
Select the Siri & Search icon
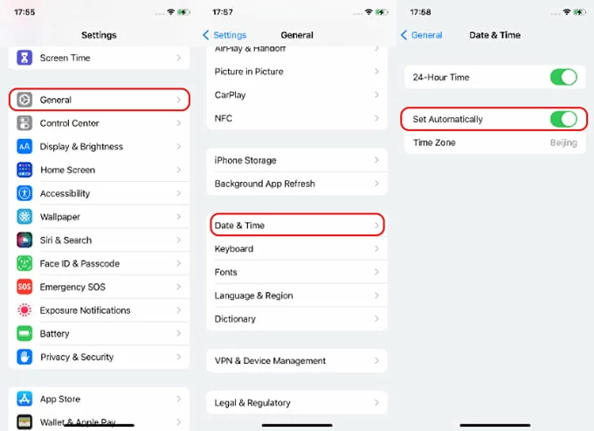coord(24,240)
